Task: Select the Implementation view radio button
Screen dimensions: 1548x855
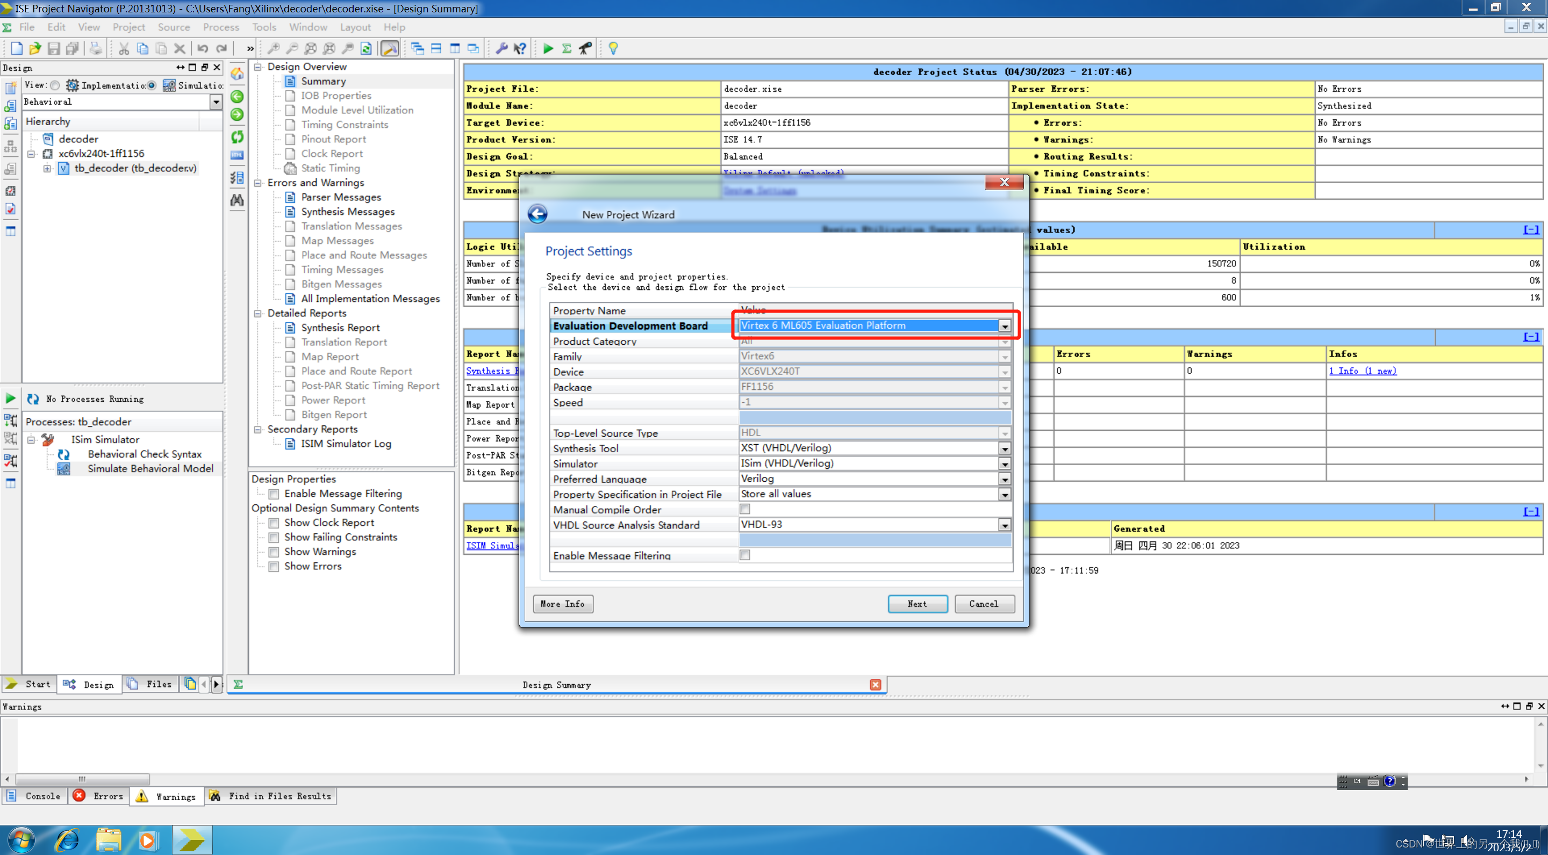Action: 55,85
